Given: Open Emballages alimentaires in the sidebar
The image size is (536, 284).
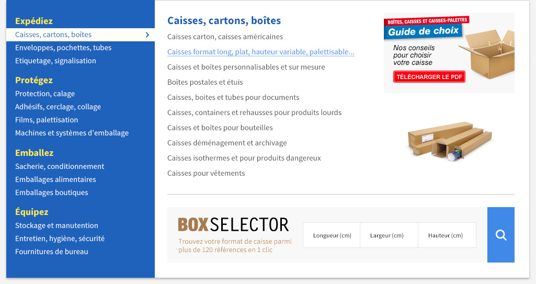Looking at the screenshot, I should pyautogui.click(x=55, y=179).
